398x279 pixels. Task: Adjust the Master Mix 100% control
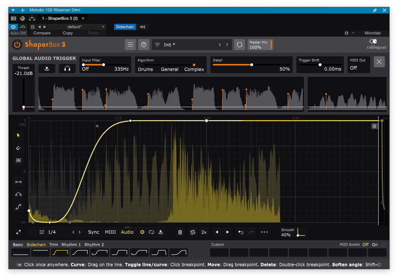pyautogui.click(x=260, y=45)
